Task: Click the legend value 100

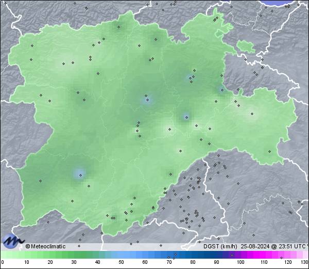Action: tap(241, 262)
